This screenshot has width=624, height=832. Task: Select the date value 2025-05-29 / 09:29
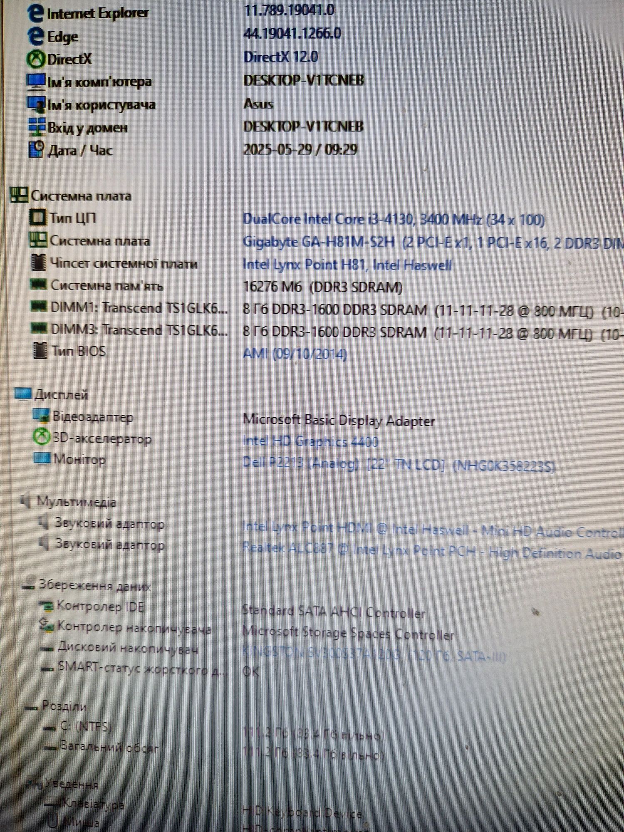(x=300, y=149)
